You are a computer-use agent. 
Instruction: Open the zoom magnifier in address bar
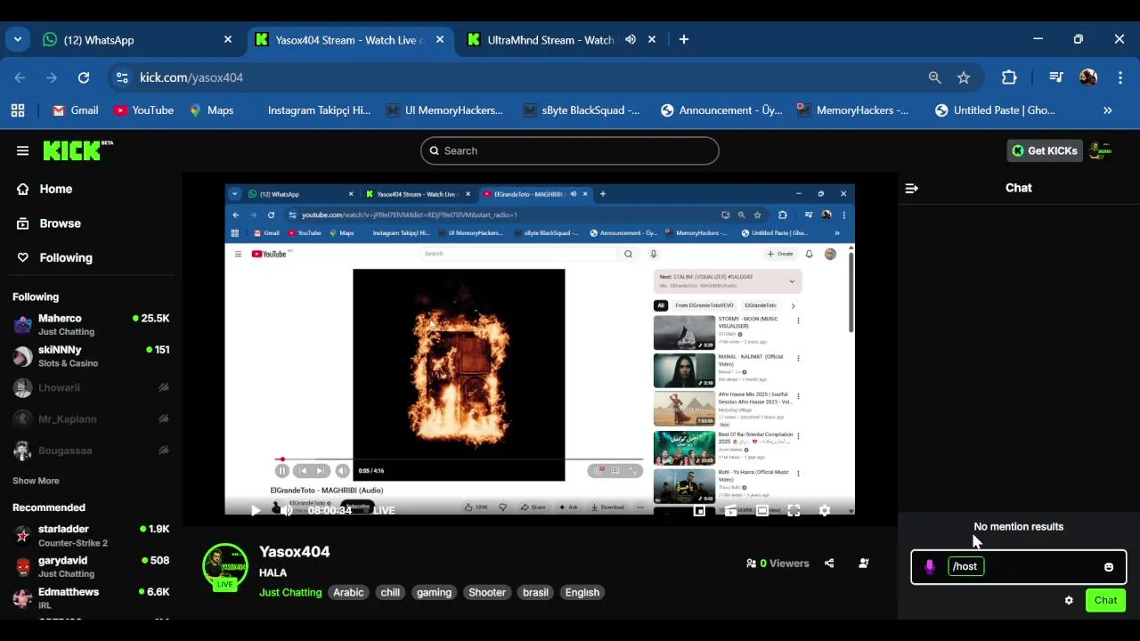pos(934,77)
